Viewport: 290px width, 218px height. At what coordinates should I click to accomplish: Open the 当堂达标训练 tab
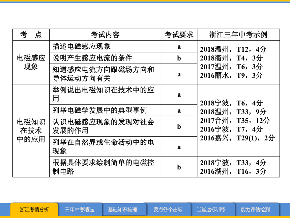click(211, 210)
